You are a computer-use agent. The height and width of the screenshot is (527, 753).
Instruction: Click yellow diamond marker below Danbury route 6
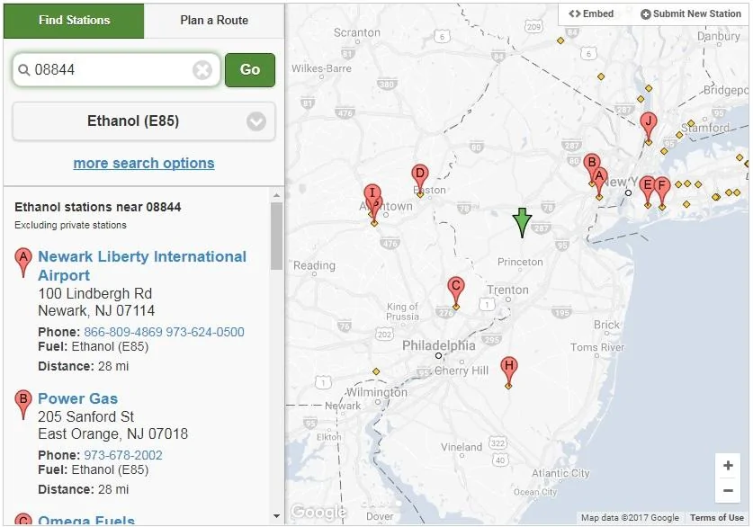[601, 76]
